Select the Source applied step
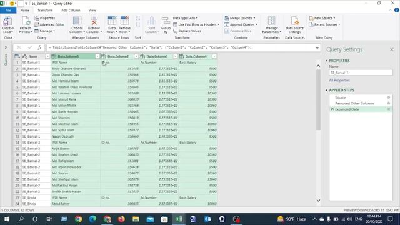400x225 pixels. [x=340, y=97]
